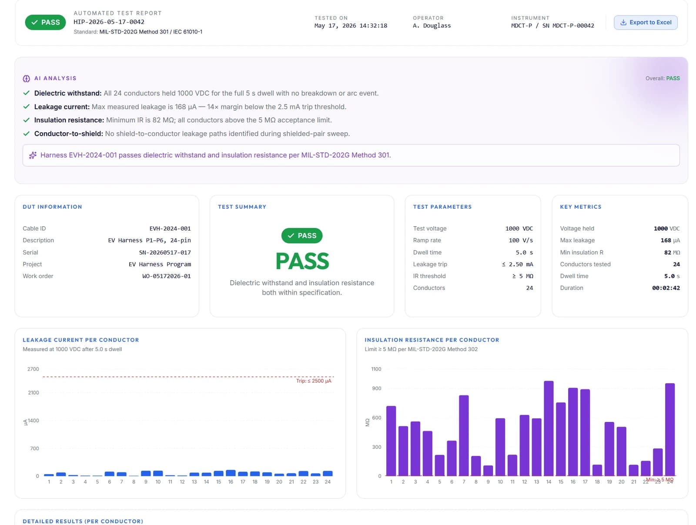Click the description EV Harness P1–P6, 24-pin

pyautogui.click(x=149, y=240)
